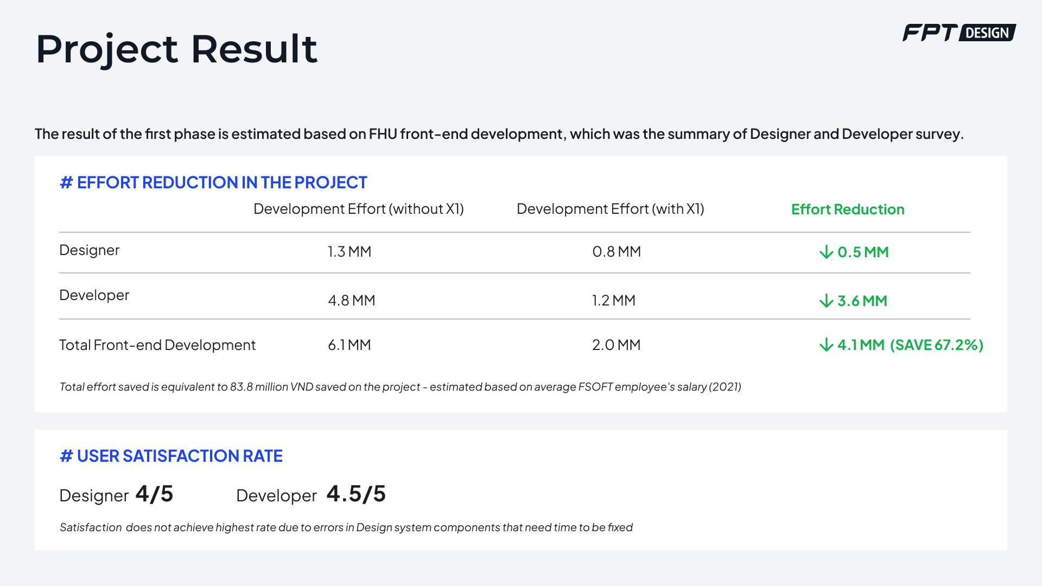Click the Developer row's green down arrow
This screenshot has width=1042, height=586.
pos(826,301)
